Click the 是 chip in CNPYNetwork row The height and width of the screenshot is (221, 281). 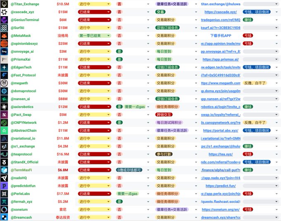coord(119,122)
